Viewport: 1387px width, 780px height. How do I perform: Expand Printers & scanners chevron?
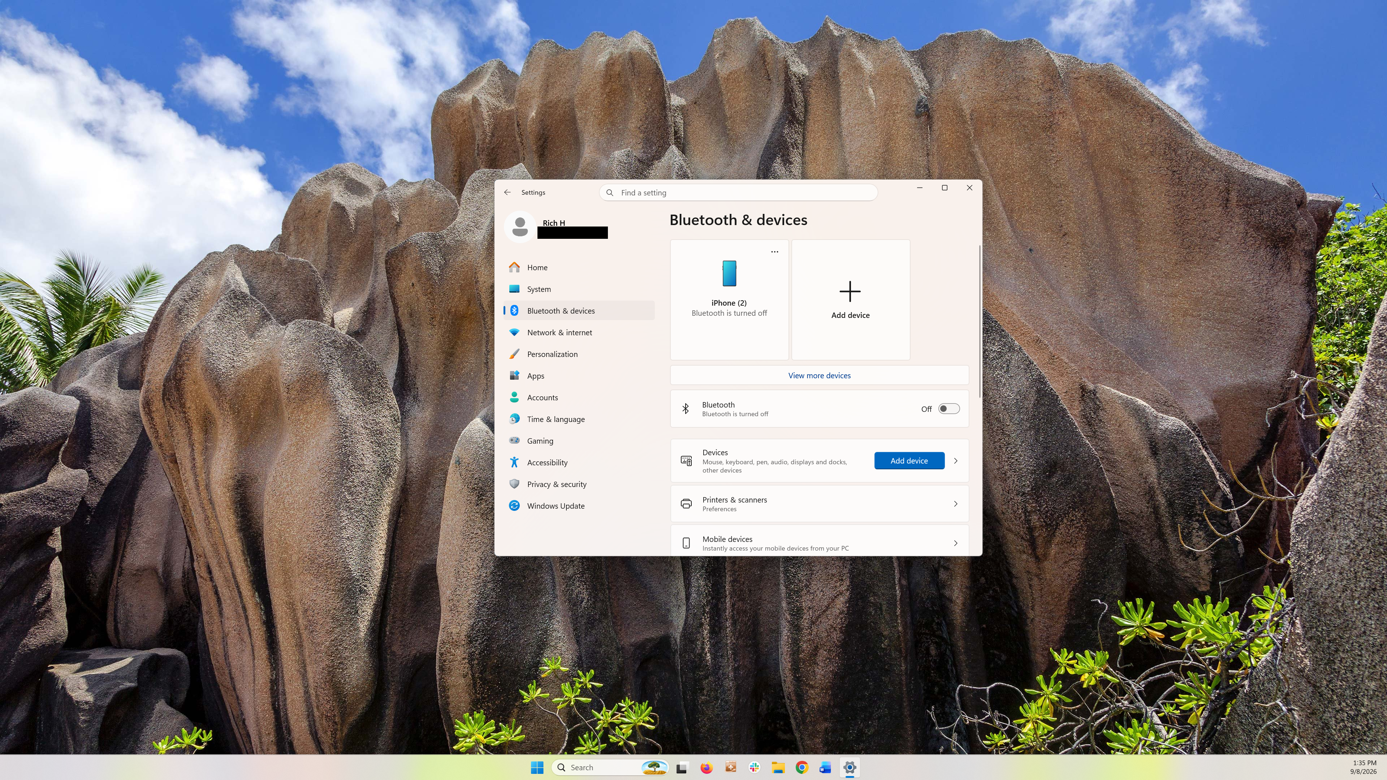(x=956, y=504)
